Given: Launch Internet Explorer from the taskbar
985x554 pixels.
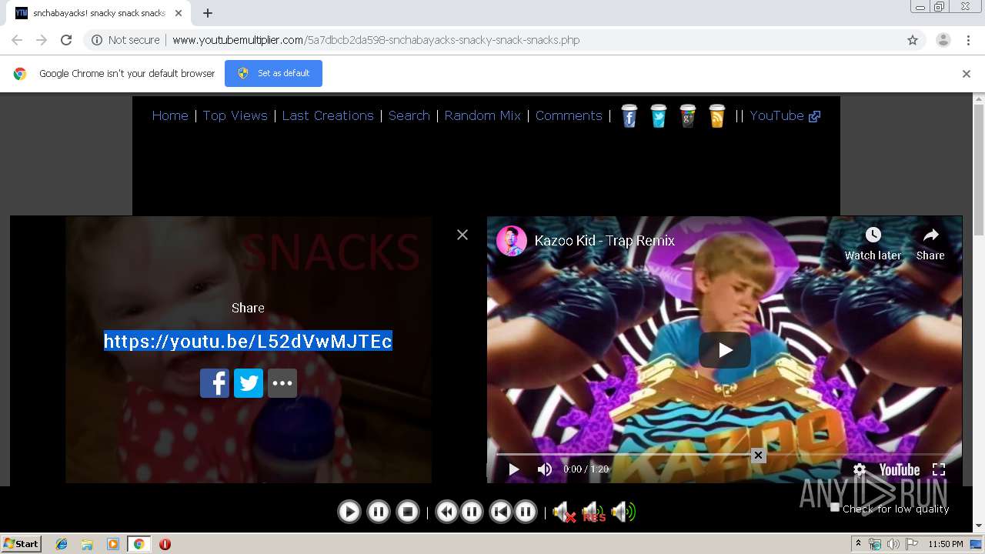Looking at the screenshot, I should click(62, 544).
